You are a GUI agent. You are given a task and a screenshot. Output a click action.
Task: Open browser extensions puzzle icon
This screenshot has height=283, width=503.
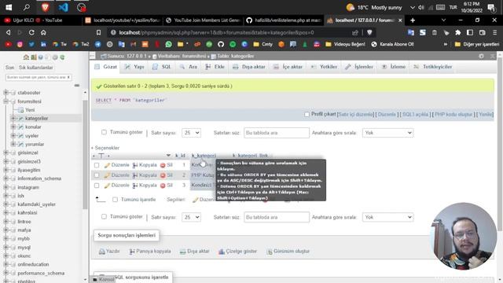458,32
